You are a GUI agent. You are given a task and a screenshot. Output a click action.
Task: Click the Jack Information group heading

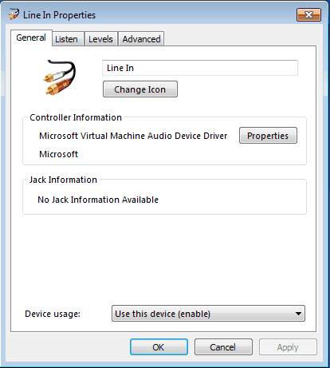63,180
